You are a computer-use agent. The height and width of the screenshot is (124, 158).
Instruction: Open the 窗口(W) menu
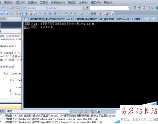(x=96, y=3)
